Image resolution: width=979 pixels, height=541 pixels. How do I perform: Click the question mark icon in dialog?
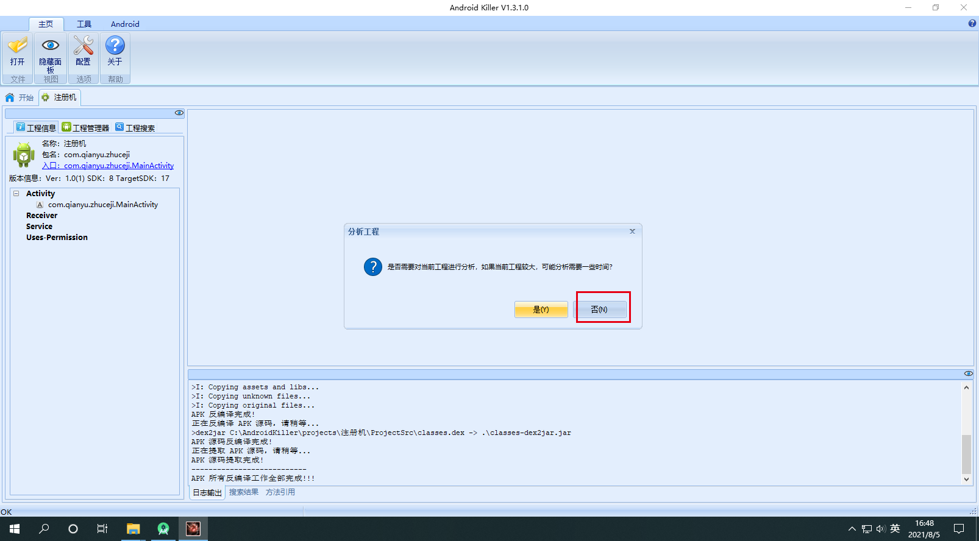[x=373, y=267]
